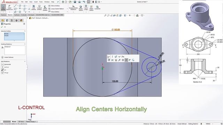Click the Properties help icon
223x125 pixels.
[x=24, y=24]
